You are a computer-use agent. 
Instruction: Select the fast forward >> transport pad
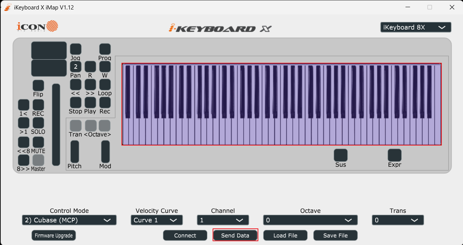click(90, 84)
